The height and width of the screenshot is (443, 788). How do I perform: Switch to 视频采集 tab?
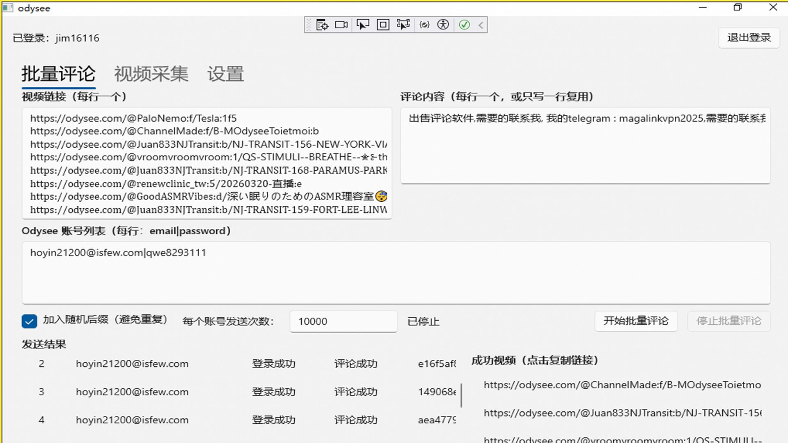tap(151, 74)
